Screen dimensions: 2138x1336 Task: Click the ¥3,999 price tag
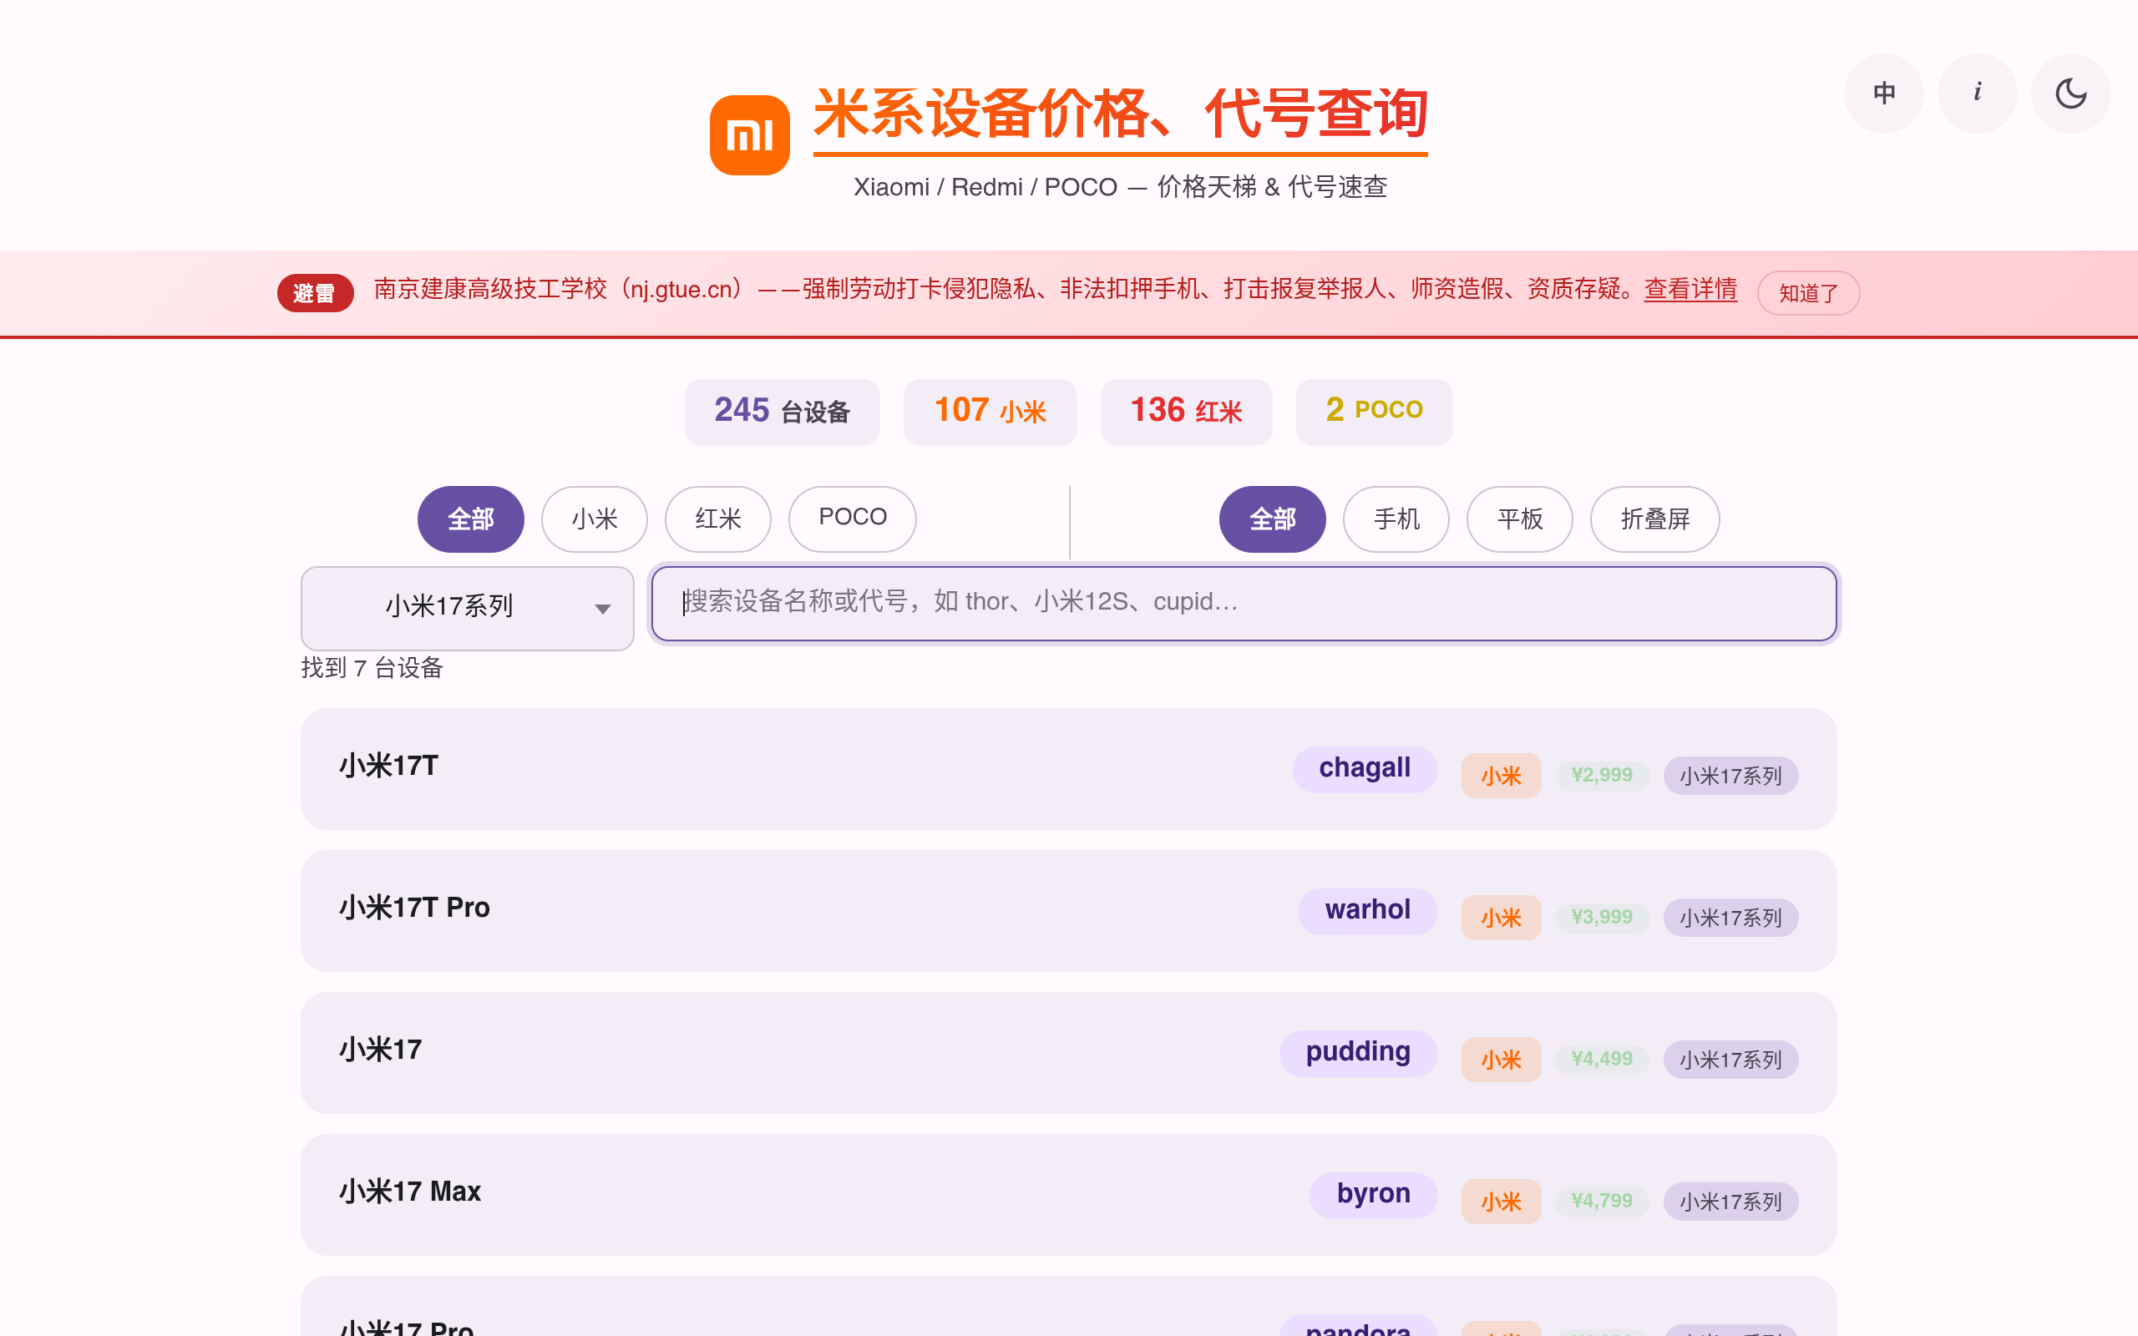pyautogui.click(x=1602, y=918)
